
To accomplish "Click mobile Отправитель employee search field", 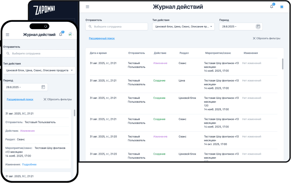I will pyautogui.click(x=39, y=54).
